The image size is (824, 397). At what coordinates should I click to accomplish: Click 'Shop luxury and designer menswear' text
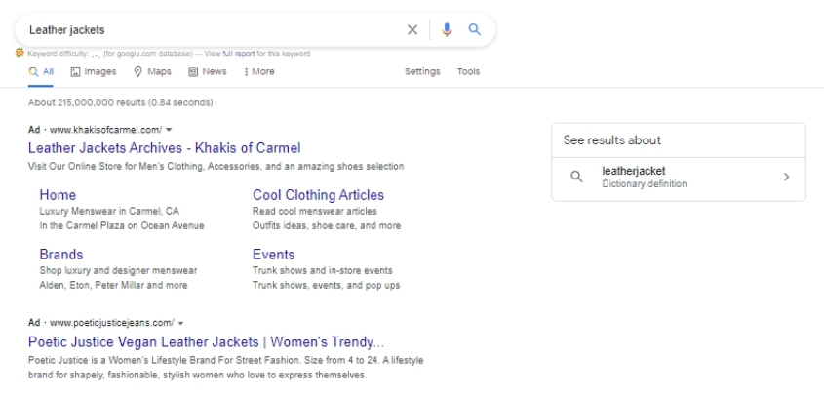118,270
